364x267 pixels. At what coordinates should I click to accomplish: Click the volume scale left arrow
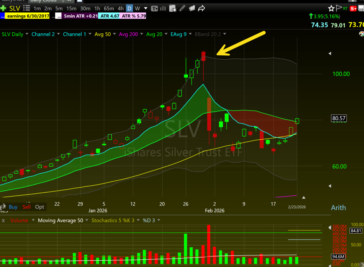coord(330,228)
